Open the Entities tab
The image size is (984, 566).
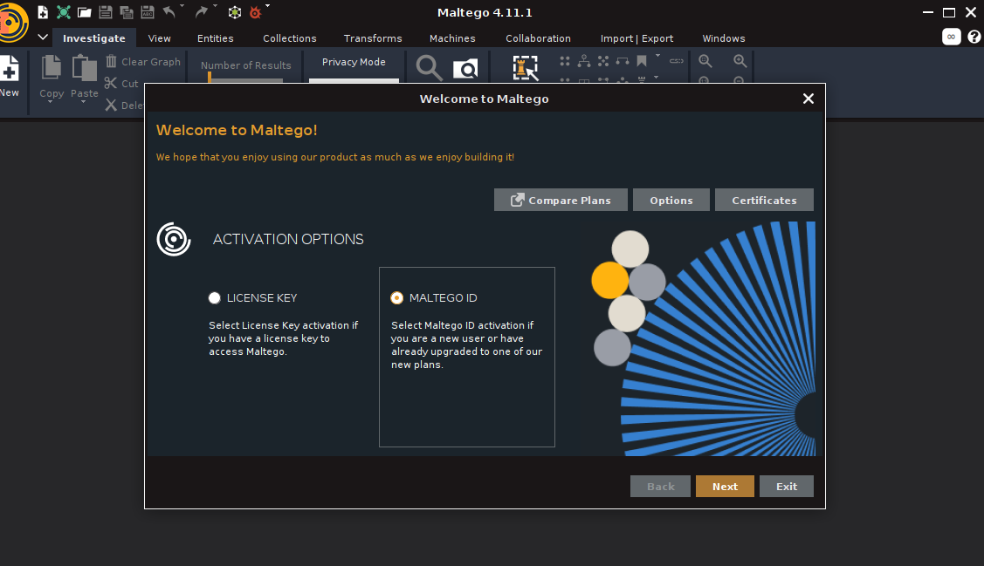tap(216, 38)
